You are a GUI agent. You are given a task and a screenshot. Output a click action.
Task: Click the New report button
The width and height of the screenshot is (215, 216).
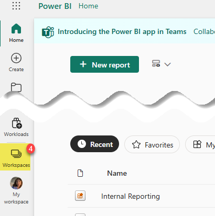point(104,64)
